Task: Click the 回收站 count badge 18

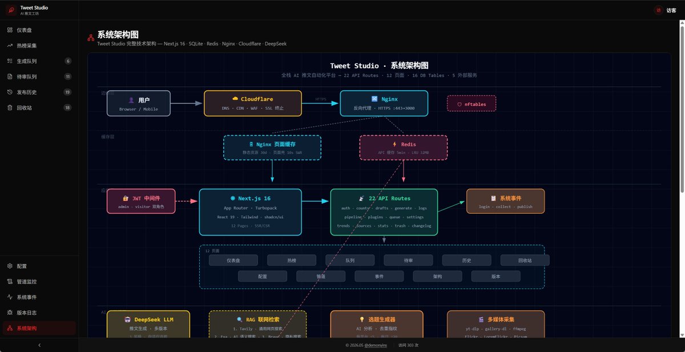Action: [x=67, y=107]
